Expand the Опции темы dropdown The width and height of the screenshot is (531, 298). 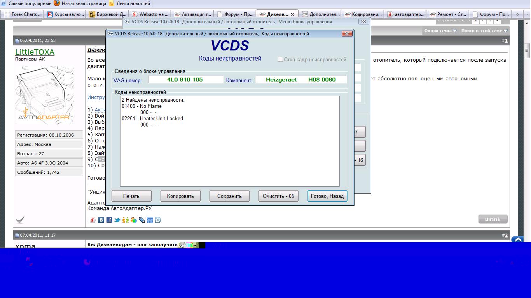pos(440,31)
